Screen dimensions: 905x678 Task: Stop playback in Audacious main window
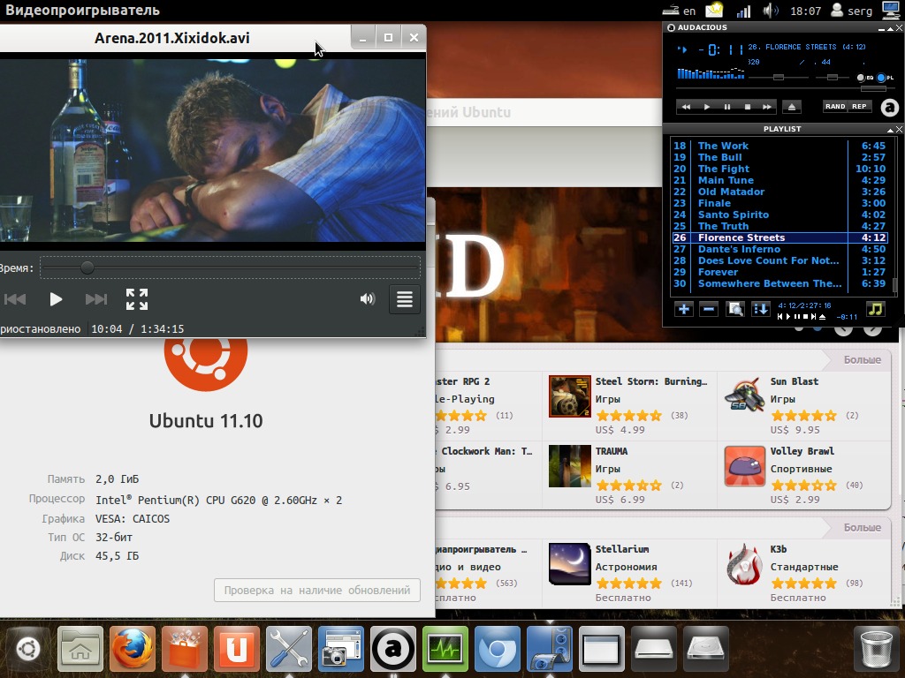point(748,107)
